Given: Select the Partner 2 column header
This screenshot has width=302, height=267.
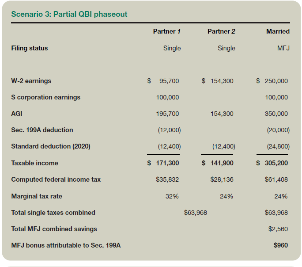Looking at the screenshot, I should coord(221,31).
